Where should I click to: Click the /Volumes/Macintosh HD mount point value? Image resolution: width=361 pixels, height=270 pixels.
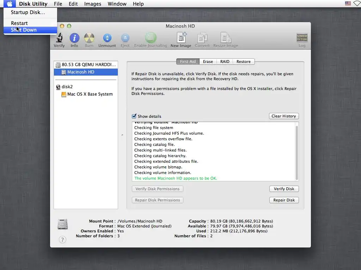click(x=140, y=221)
